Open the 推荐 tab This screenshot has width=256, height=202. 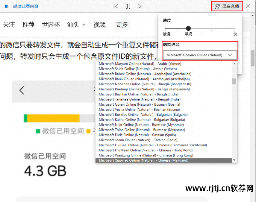(x=28, y=25)
